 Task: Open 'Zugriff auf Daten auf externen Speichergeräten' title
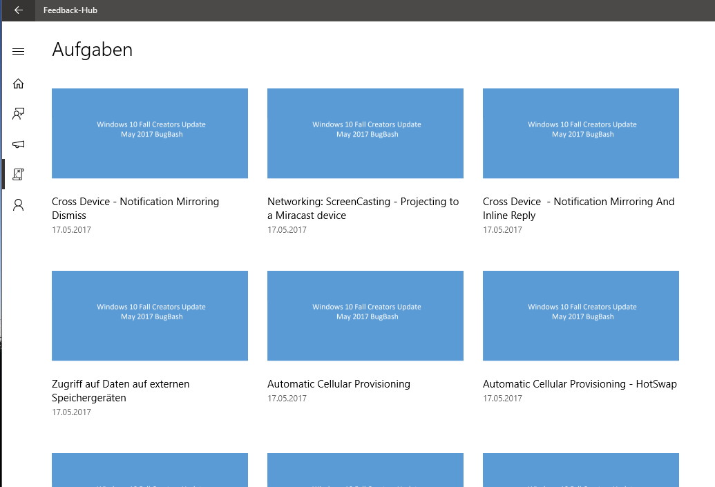pyautogui.click(x=121, y=391)
